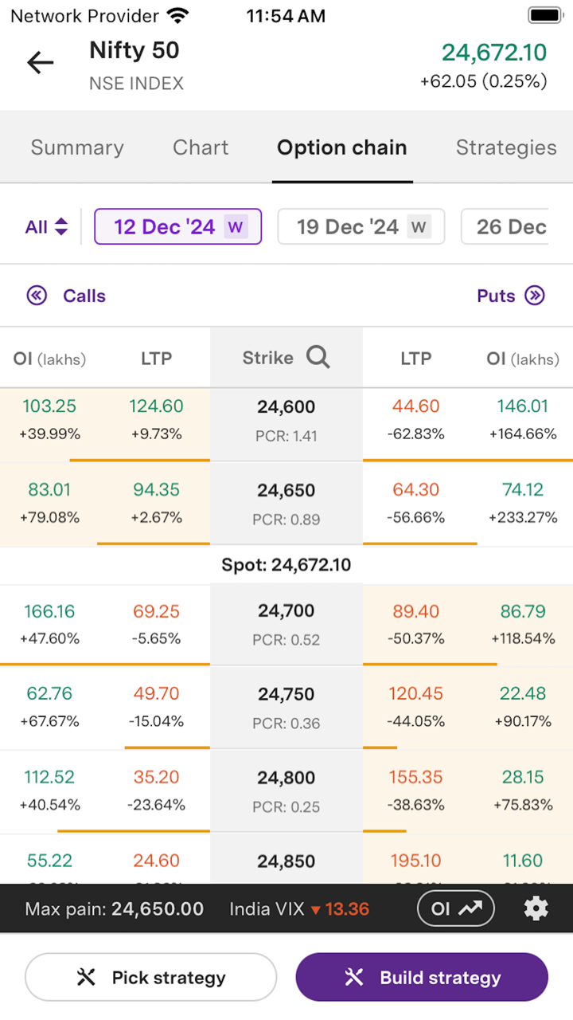Tap the orange OI bar under 24,600 call
This screenshot has width=573, height=1020.
click(x=139, y=460)
